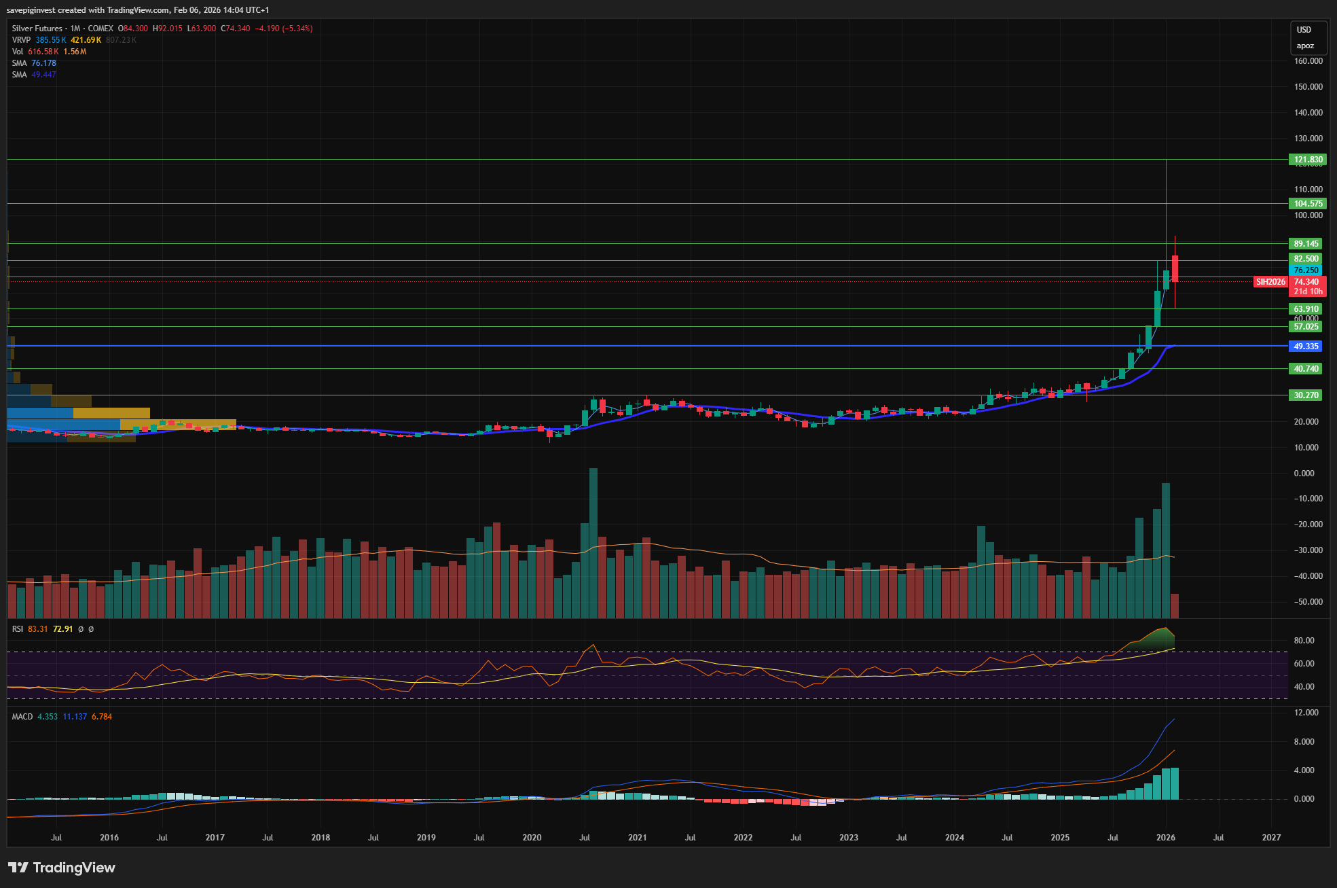Click the SMA 49.447 legend entry

pos(34,75)
